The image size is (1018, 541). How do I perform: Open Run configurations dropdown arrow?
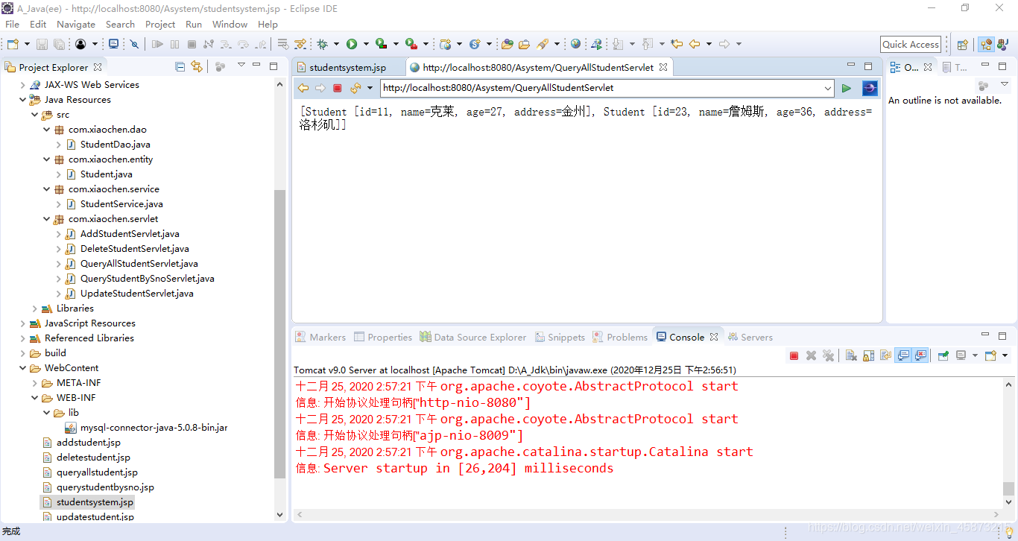coord(366,44)
